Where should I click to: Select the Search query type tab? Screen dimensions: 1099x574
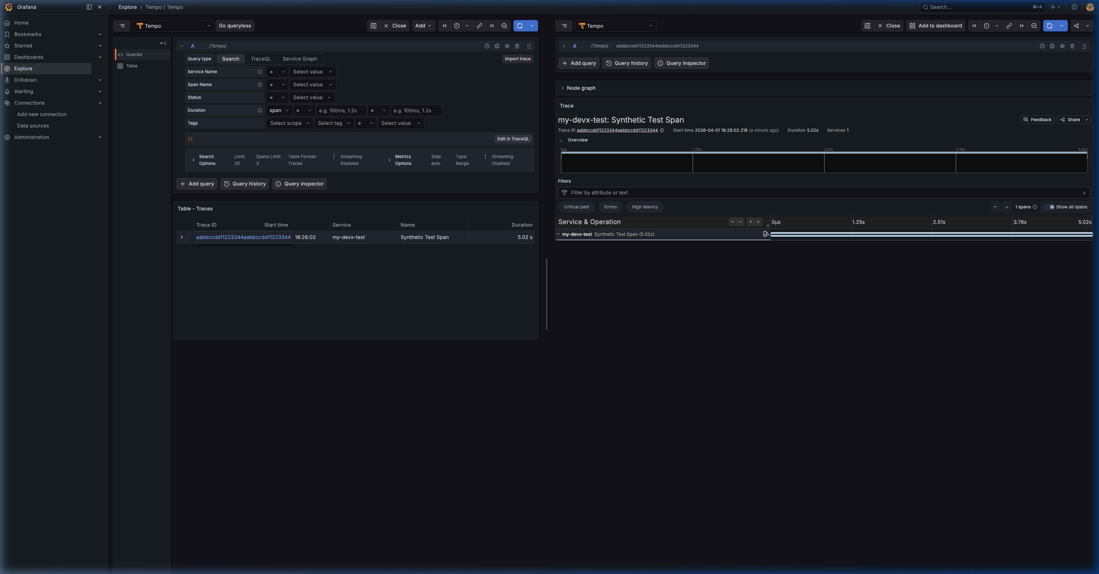[x=230, y=59]
